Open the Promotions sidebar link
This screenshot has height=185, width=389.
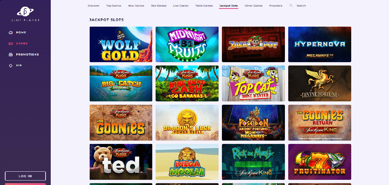tap(27, 54)
